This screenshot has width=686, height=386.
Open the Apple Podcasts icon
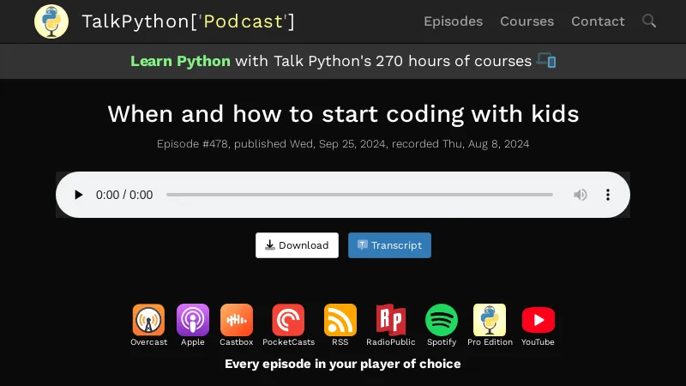pos(193,321)
